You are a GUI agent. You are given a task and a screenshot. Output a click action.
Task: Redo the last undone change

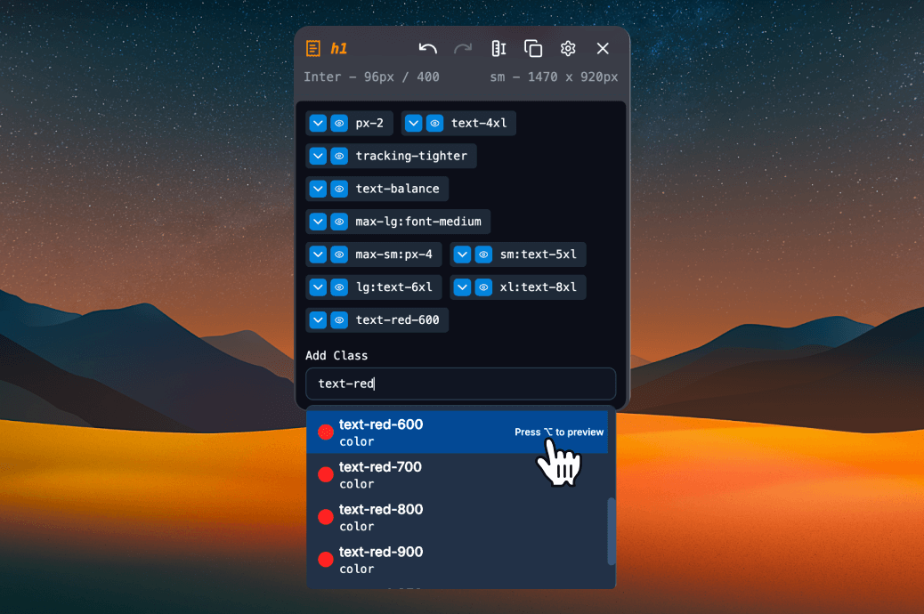tap(463, 48)
